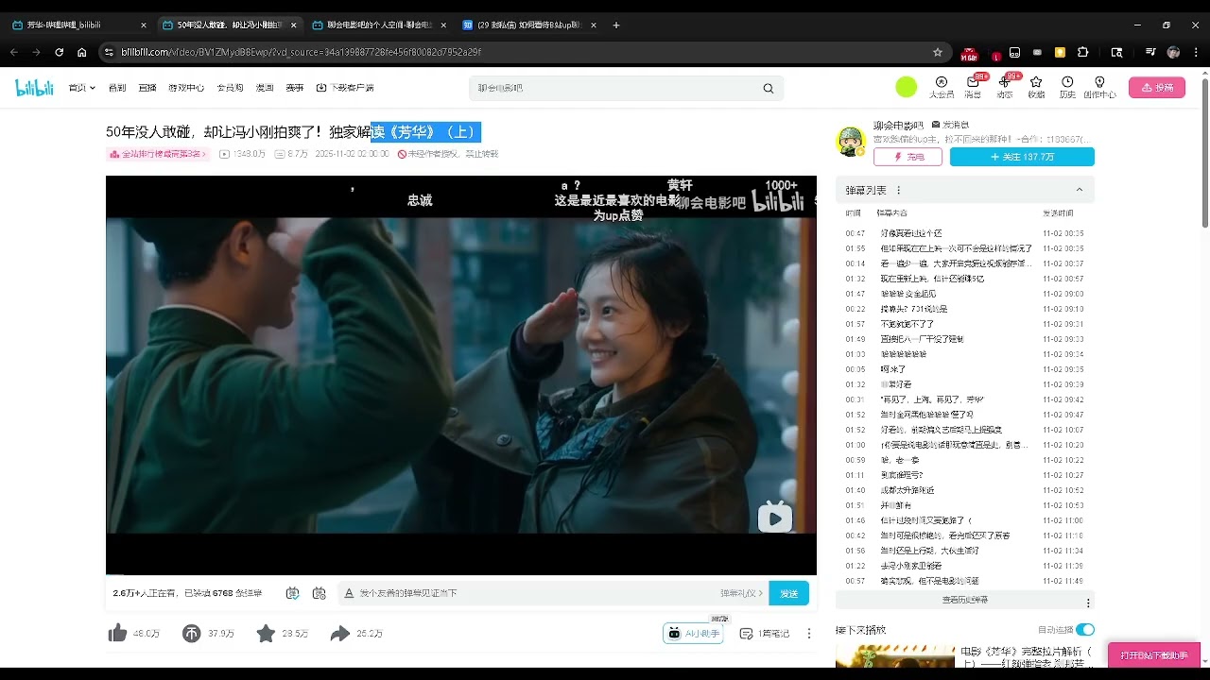Open 收藏 favorites star icon
This screenshot has height=680, width=1210.
[x=1036, y=87]
